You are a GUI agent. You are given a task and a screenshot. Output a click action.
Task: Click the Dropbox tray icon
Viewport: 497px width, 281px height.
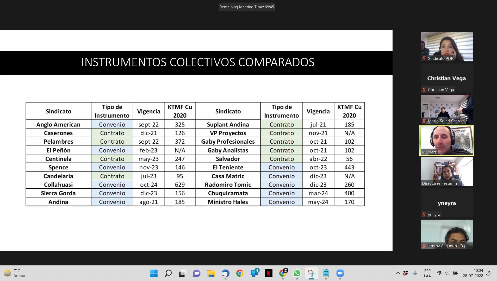tap(406, 273)
